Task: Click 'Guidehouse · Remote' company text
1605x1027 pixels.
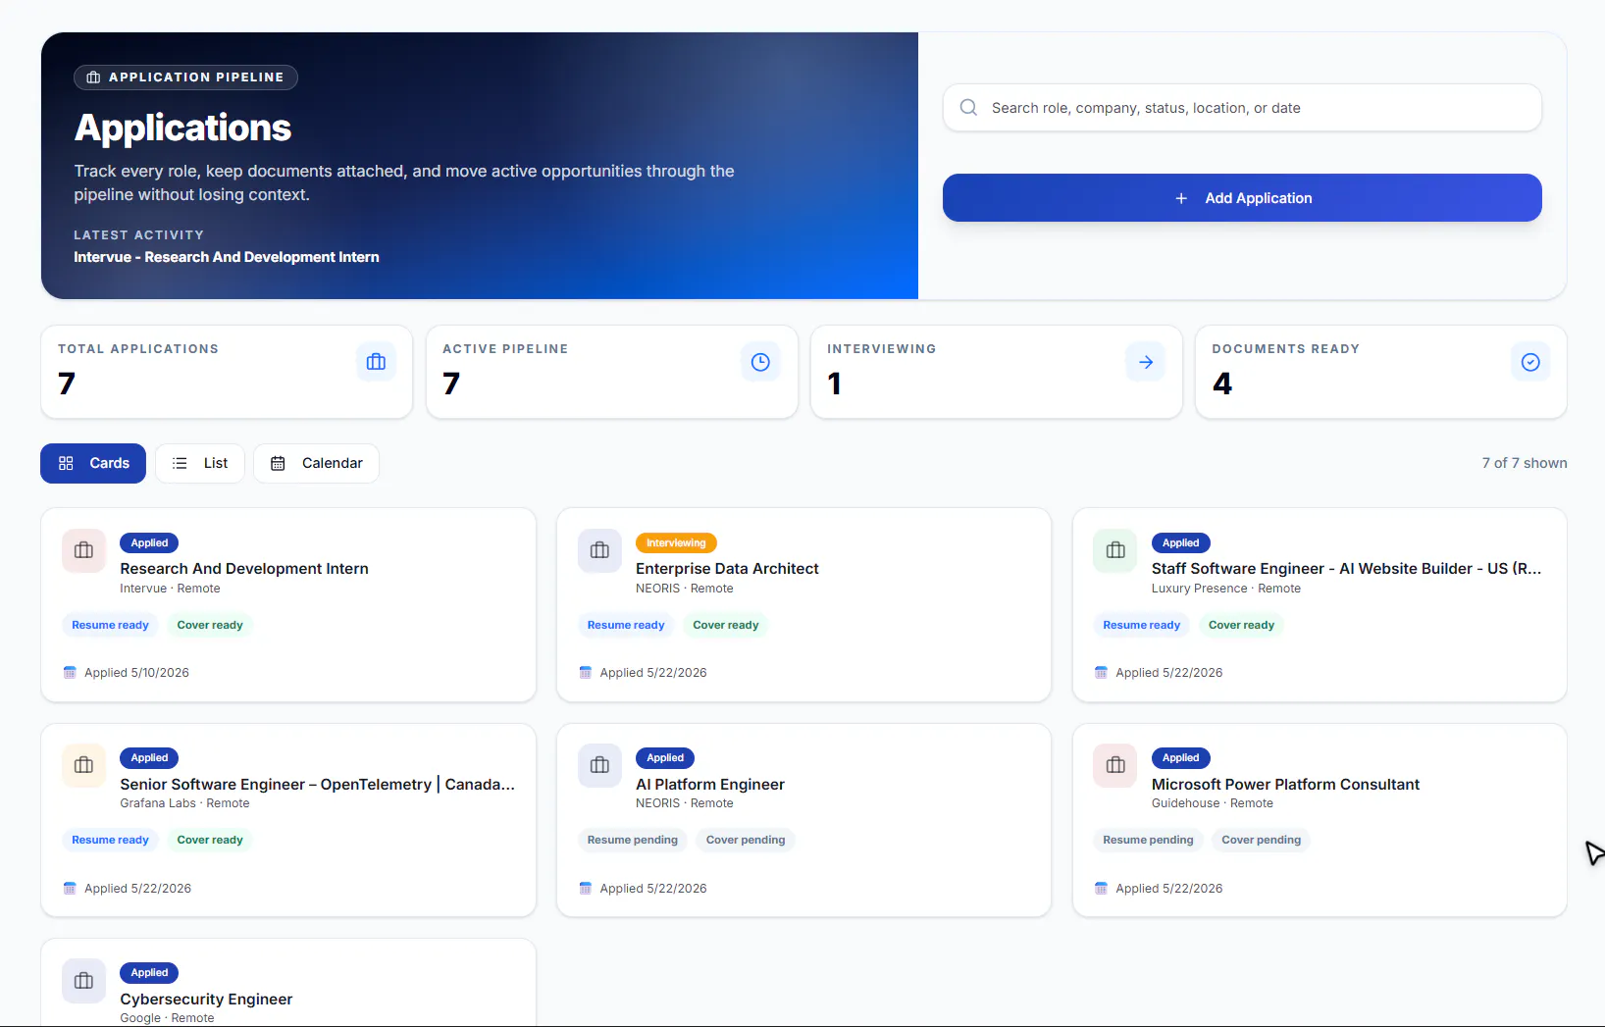Action: [x=1213, y=803]
